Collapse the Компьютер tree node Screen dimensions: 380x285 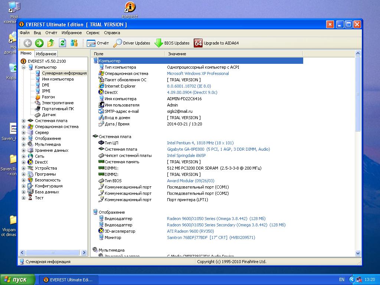[x=24, y=67]
